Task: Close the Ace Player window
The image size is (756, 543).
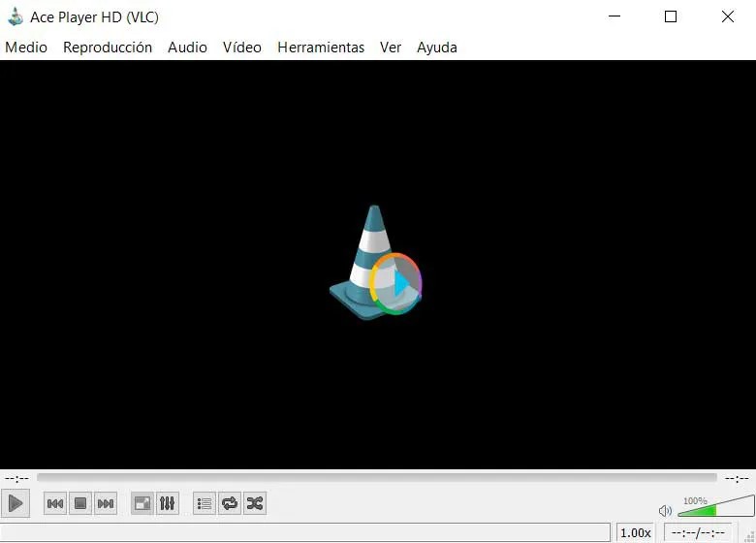Action: 728,16
